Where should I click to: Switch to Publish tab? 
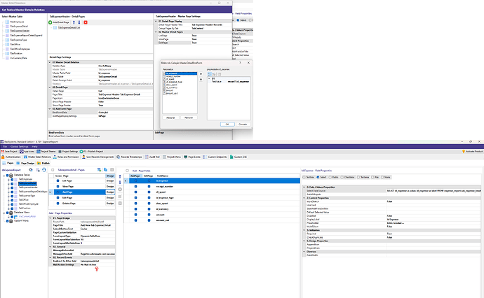point(43,163)
